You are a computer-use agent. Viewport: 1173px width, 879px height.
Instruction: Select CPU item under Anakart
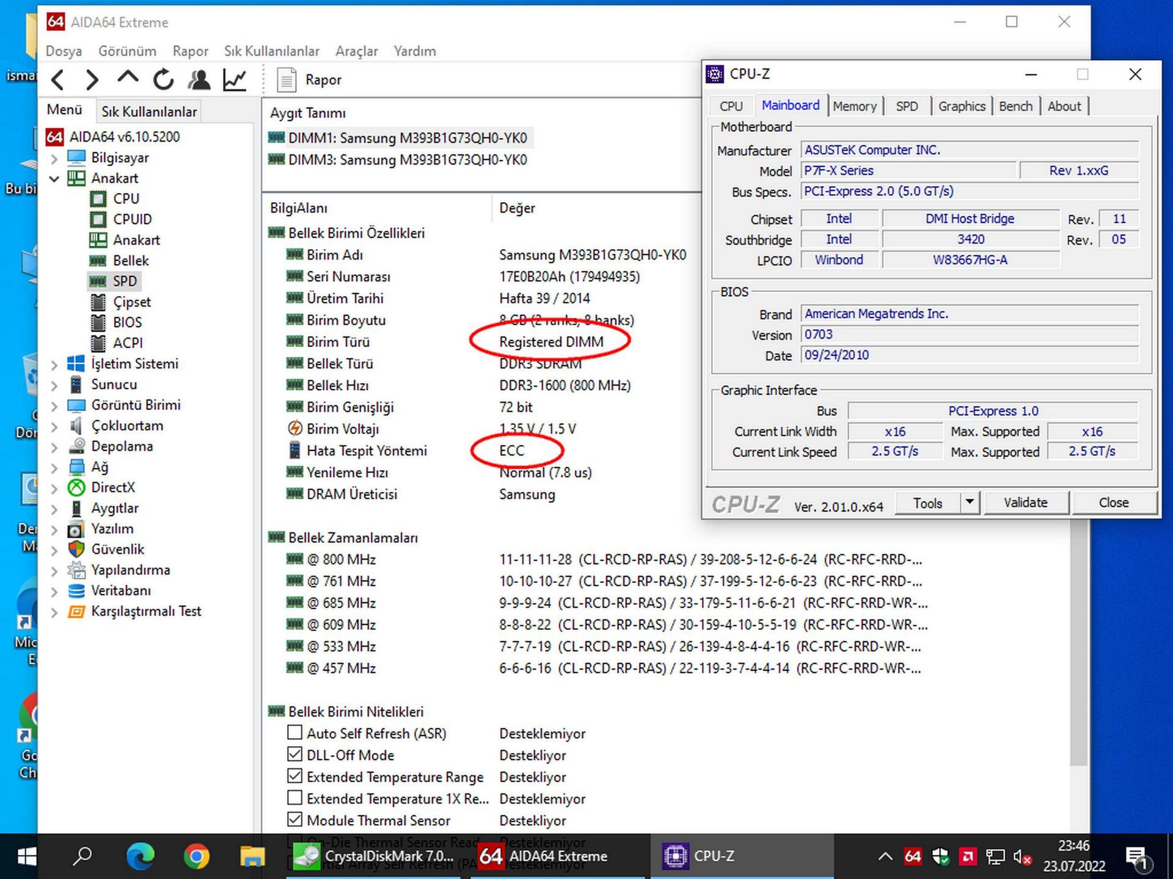[x=126, y=198]
